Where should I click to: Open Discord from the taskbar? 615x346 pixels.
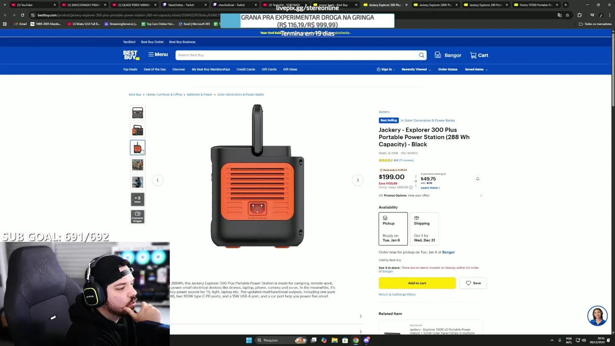point(367,340)
